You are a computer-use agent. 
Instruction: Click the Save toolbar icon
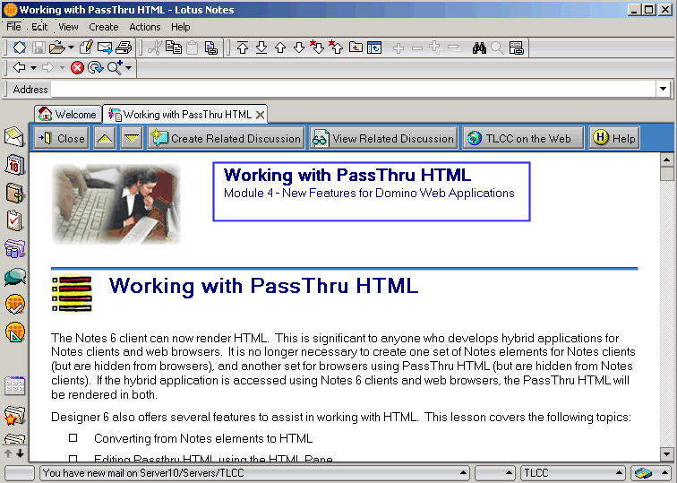(x=39, y=47)
